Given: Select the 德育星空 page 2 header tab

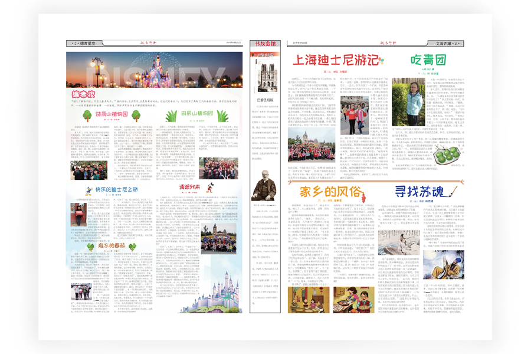Looking at the screenshot, I should click(84, 43).
